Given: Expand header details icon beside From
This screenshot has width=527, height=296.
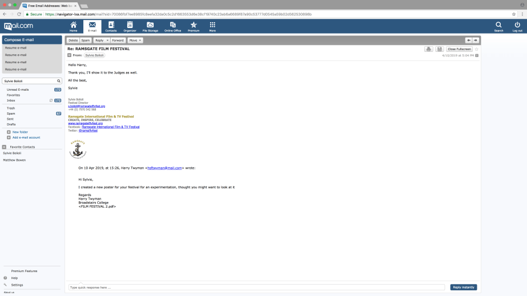Looking at the screenshot, I should point(70,55).
